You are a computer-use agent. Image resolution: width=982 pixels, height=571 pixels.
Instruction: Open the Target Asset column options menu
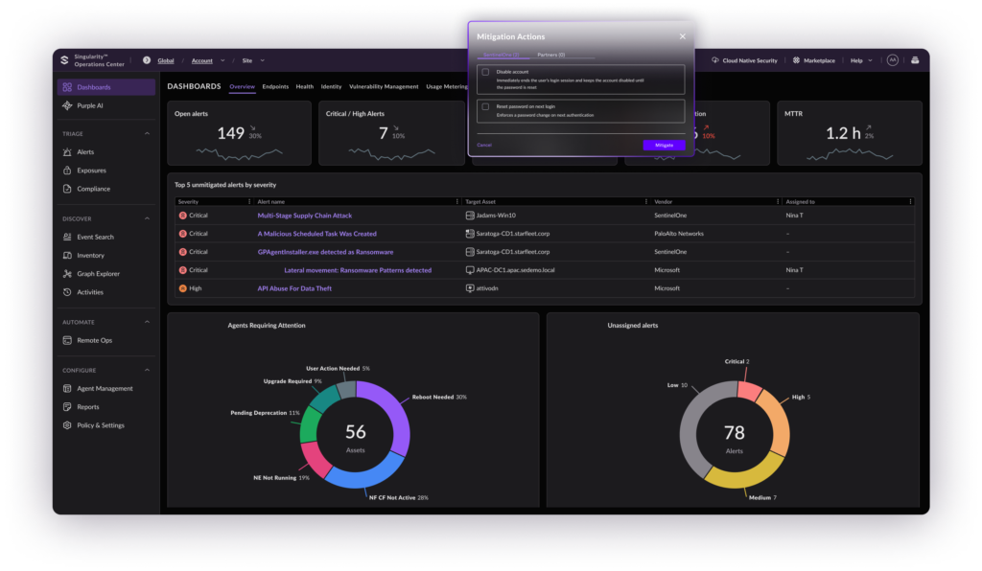pyautogui.click(x=646, y=201)
